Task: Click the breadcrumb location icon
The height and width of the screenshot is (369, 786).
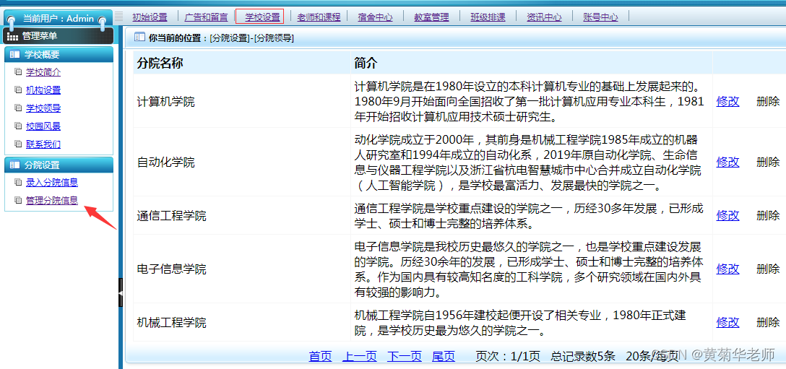Action: point(140,37)
